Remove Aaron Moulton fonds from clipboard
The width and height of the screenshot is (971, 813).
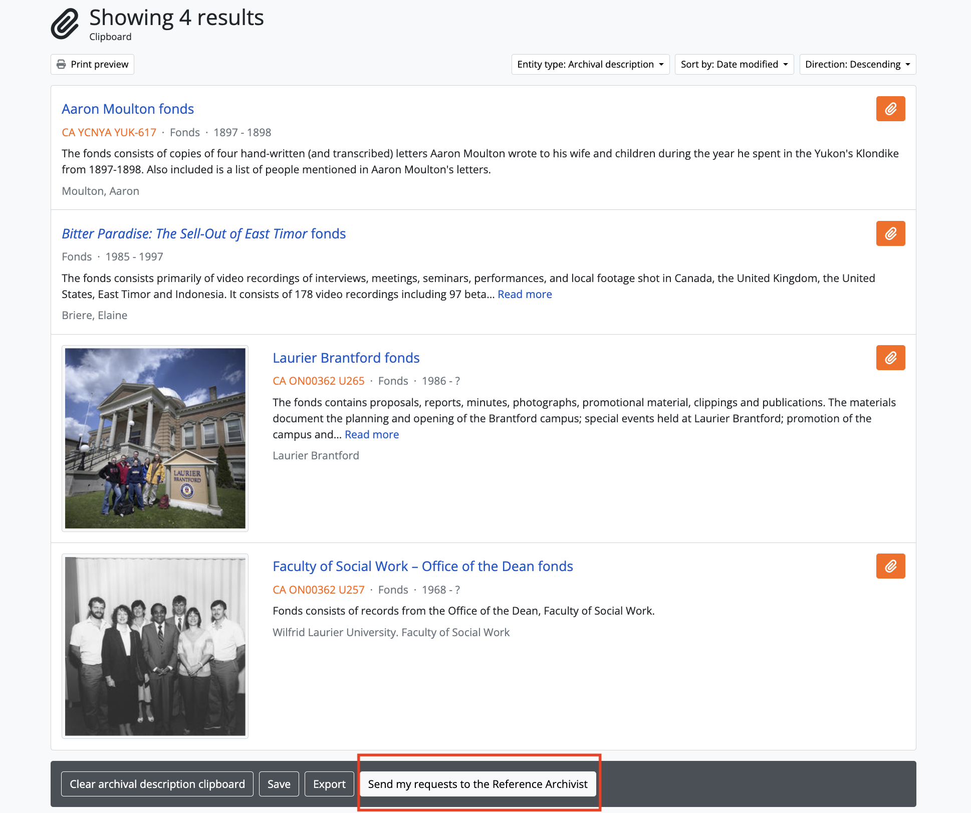click(x=890, y=109)
